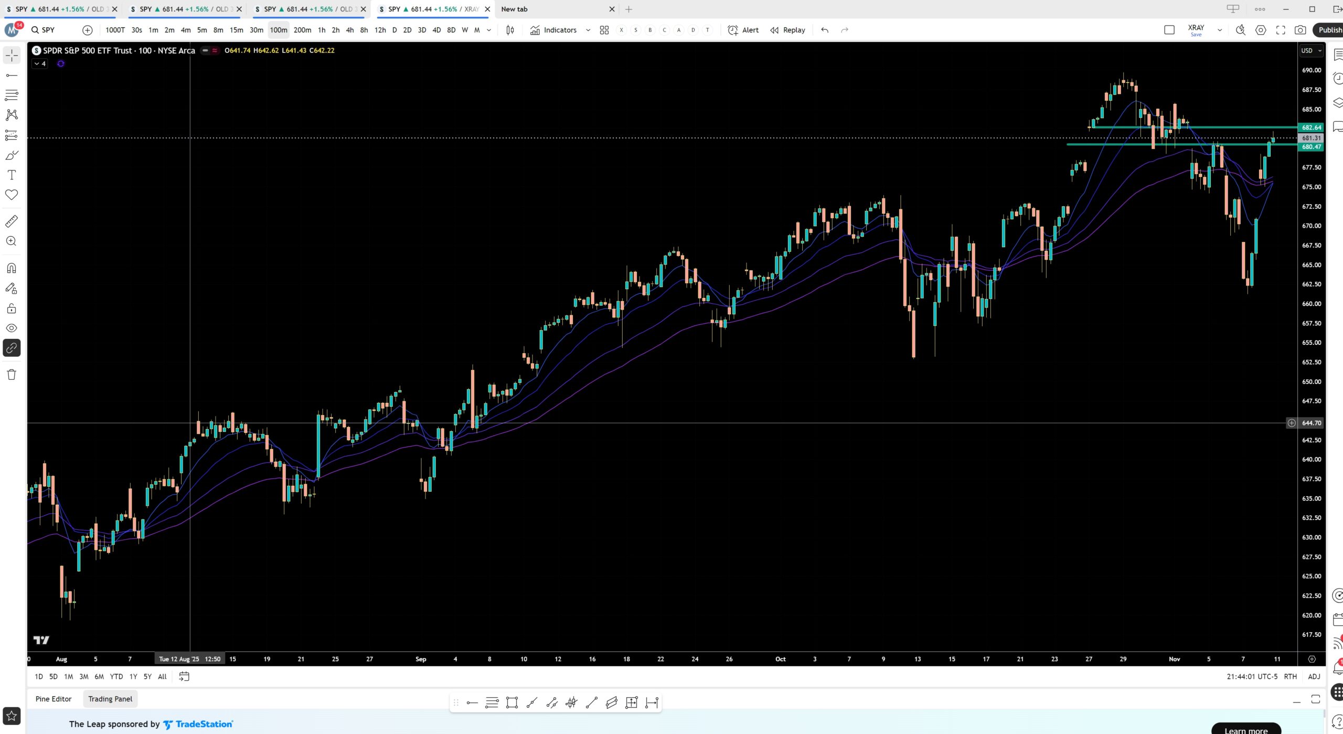
Task: Toggle lock all drawing tools
Action: click(x=12, y=308)
